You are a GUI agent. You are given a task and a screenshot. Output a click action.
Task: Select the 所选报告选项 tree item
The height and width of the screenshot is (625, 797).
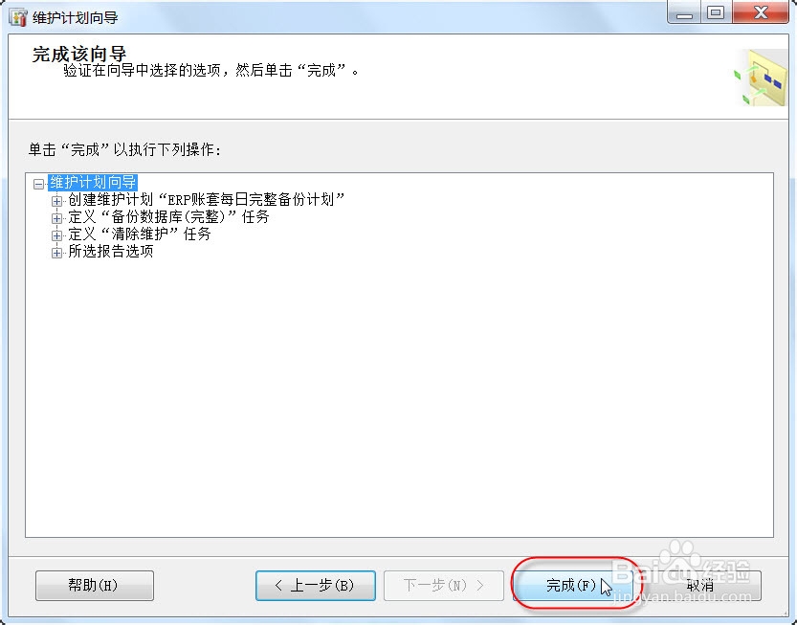point(111,251)
